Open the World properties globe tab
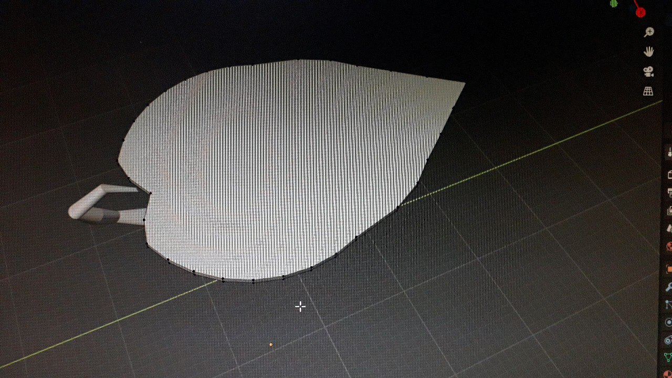Screen dimensions: 672x378 coord(670,246)
